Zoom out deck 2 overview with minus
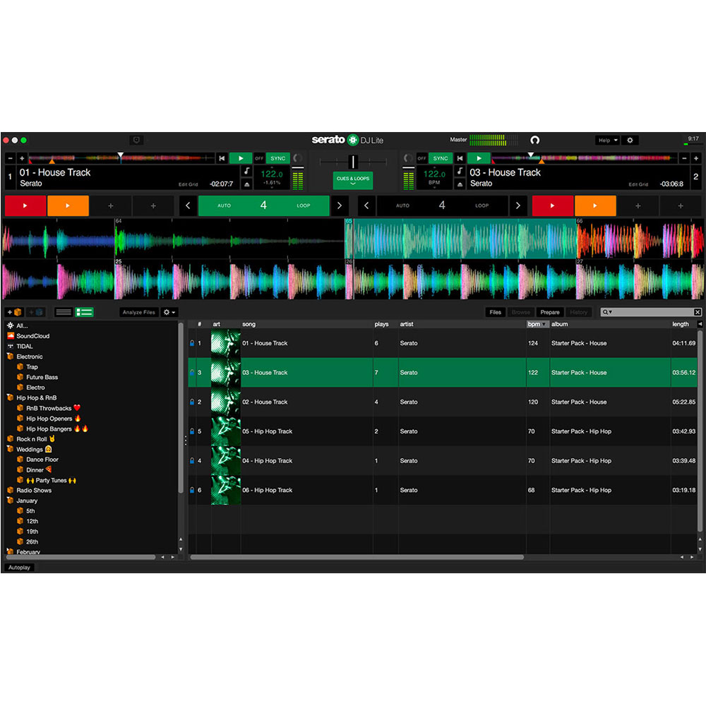Screen dimensions: 706x706 (x=684, y=158)
